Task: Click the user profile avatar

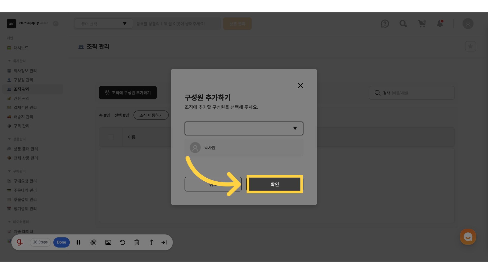Action: click(468, 24)
